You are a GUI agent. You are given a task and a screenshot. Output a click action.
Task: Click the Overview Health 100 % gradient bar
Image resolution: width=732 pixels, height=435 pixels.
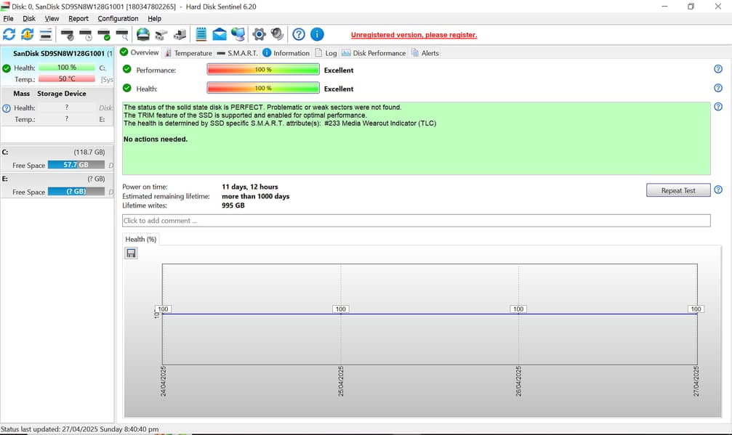(263, 88)
